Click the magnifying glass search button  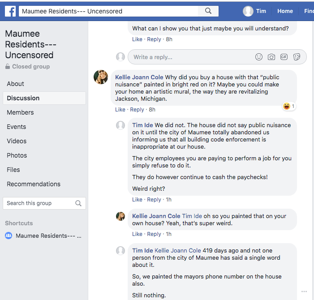208,11
